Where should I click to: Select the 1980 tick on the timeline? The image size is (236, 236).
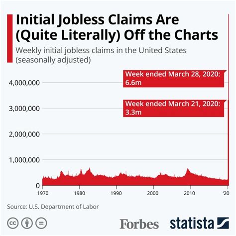(x=80, y=193)
